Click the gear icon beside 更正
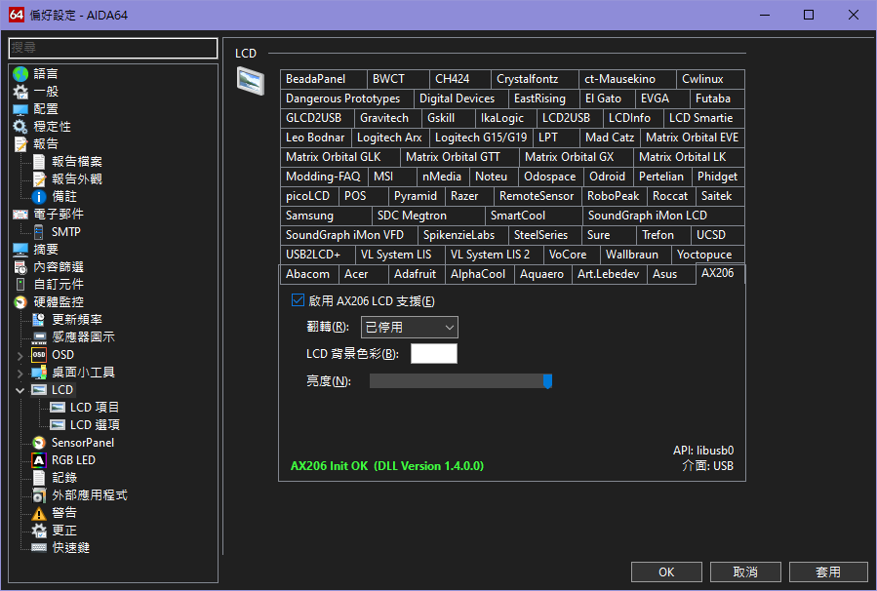The height and width of the screenshot is (591, 877). (39, 531)
